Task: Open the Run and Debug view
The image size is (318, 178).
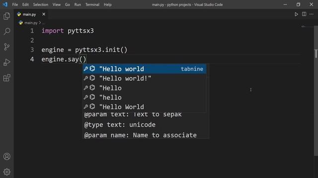Action: 6,62
